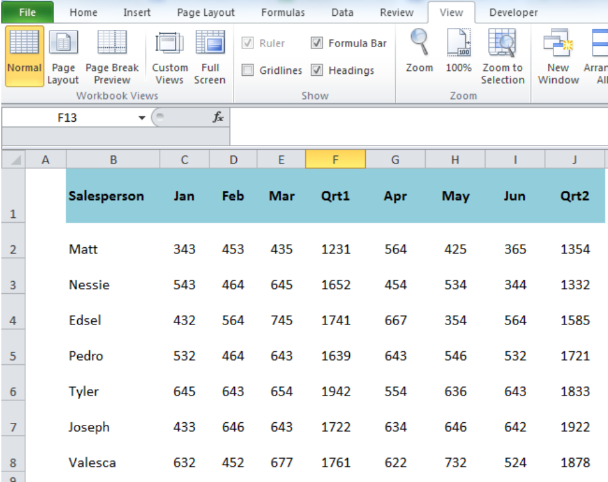Open the Developer tab
608x482 pixels.
tap(514, 13)
